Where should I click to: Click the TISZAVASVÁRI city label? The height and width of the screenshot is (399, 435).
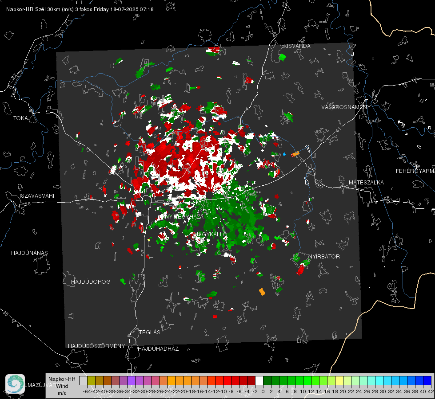click(x=35, y=196)
